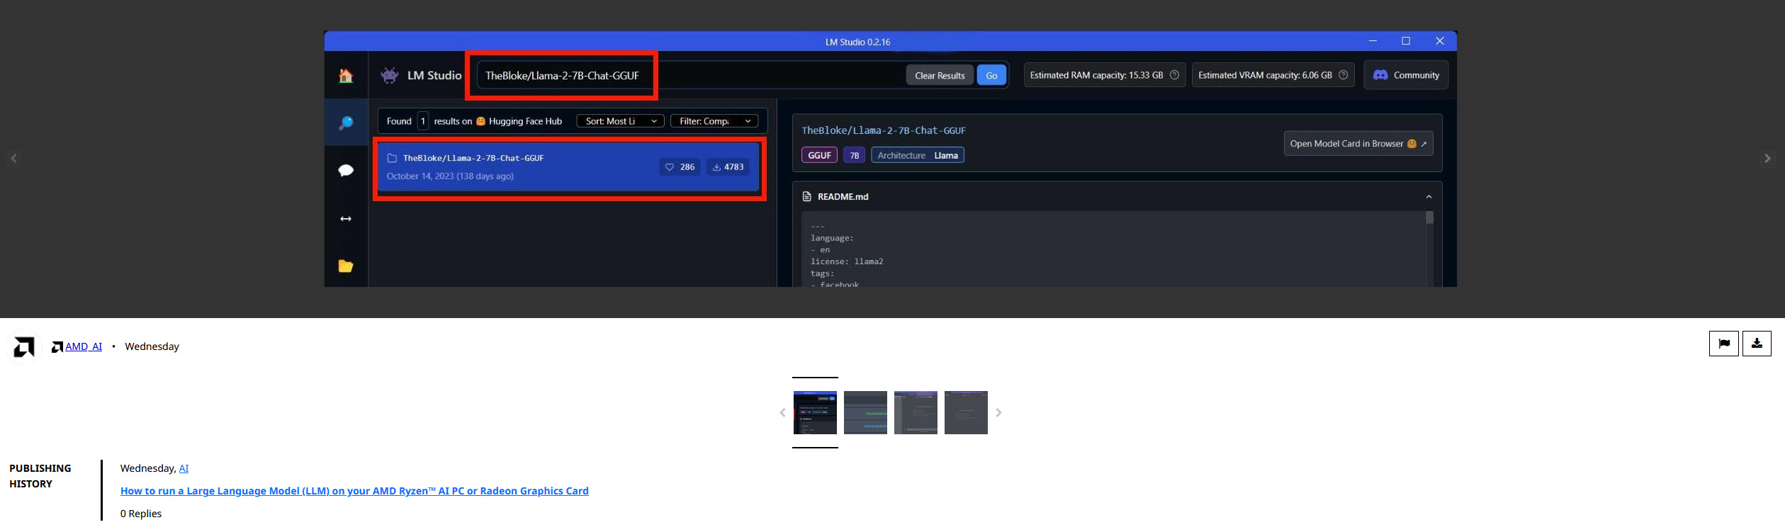The image size is (1785, 532).
Task: Open the AMD_AI author link
Action: click(84, 346)
